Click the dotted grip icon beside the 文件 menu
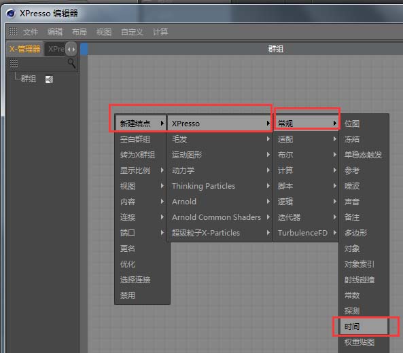Screen dimensions: 403x353 [13, 31]
